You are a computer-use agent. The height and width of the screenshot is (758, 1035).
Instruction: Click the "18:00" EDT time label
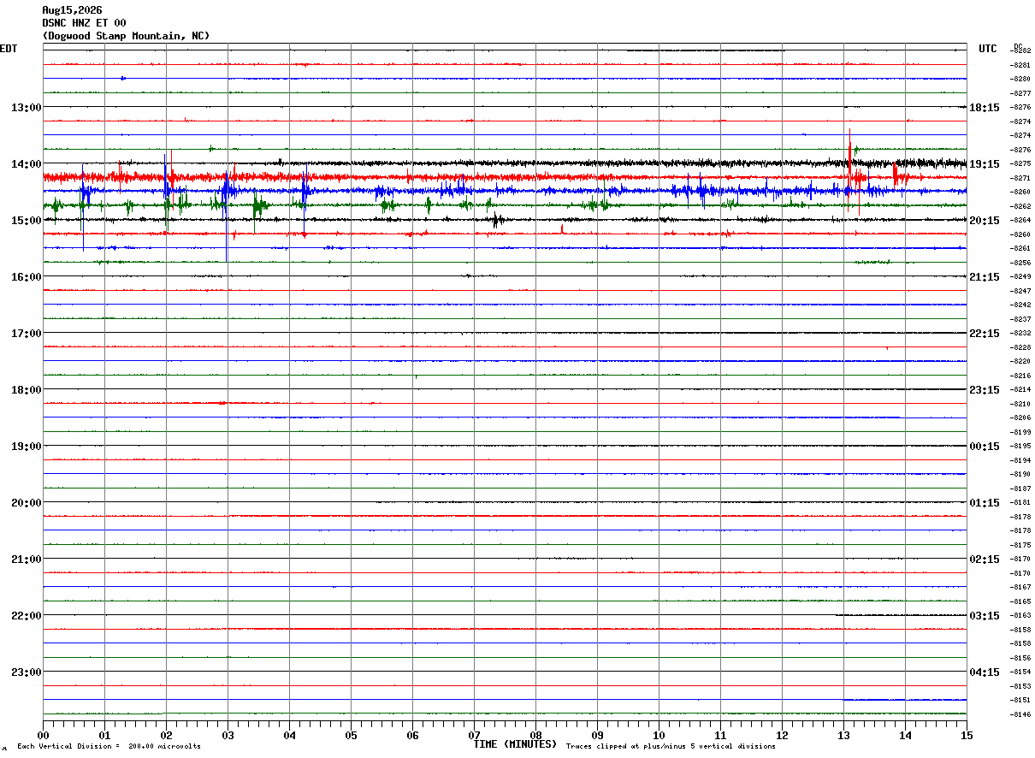[x=27, y=390]
